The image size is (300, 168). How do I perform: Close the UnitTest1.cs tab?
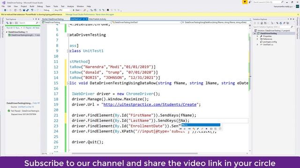pos(86,19)
